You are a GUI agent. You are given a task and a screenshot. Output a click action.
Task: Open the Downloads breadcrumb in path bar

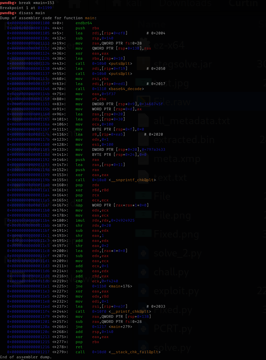[185, 3]
